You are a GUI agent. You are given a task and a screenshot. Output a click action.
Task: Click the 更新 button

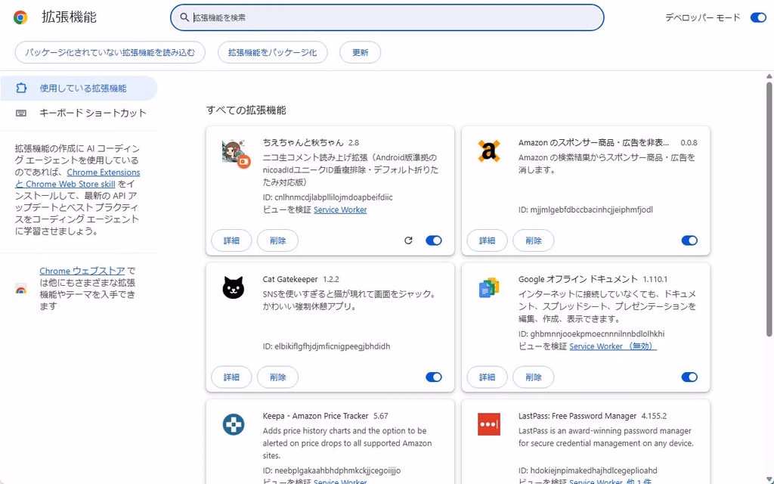(x=360, y=52)
